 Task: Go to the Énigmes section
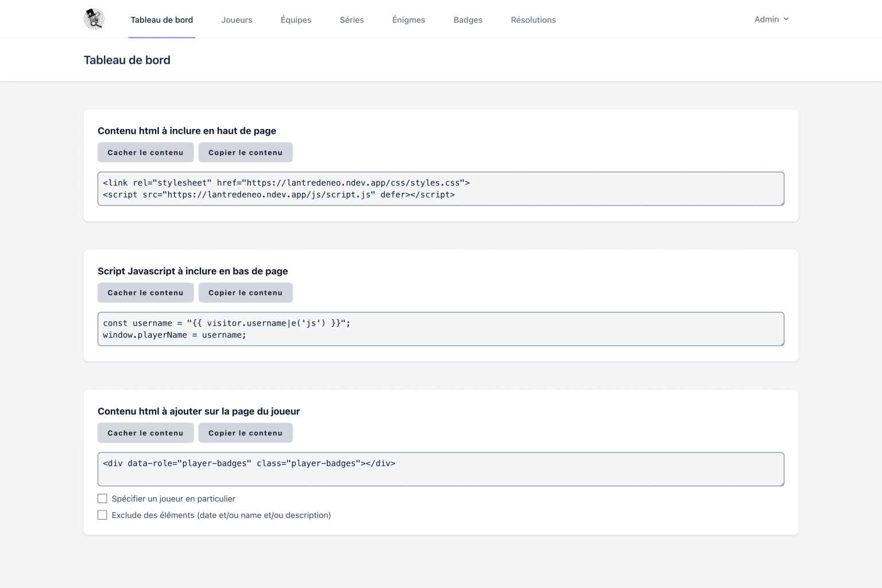(x=408, y=20)
